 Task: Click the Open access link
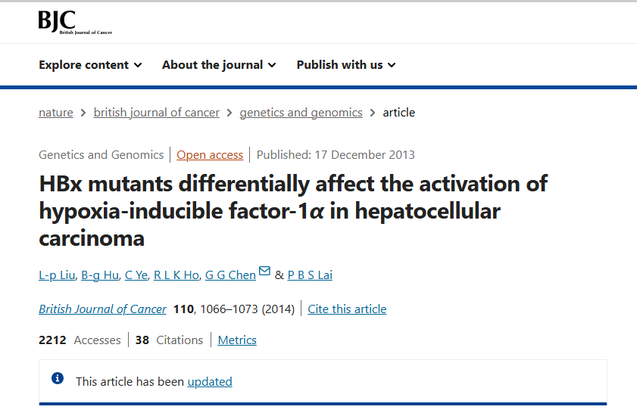tap(210, 154)
